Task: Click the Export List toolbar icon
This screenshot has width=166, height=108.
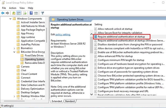Action: [x=25, y=13]
